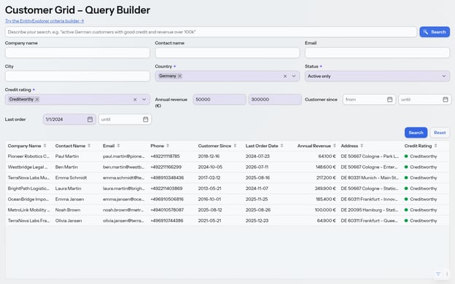Open the Status 'Active only' dropdown
The width and height of the screenshot is (455, 284).
pyautogui.click(x=377, y=76)
